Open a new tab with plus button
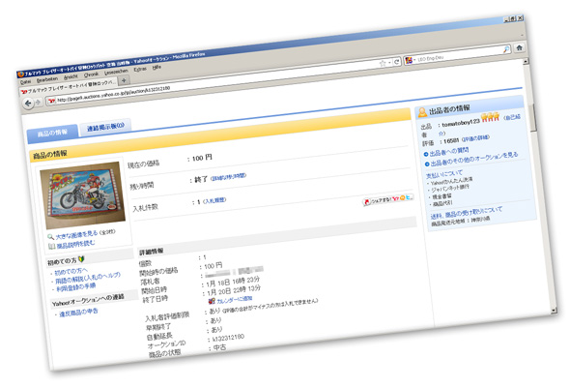Screen dimensions: 570x388 point(124,80)
